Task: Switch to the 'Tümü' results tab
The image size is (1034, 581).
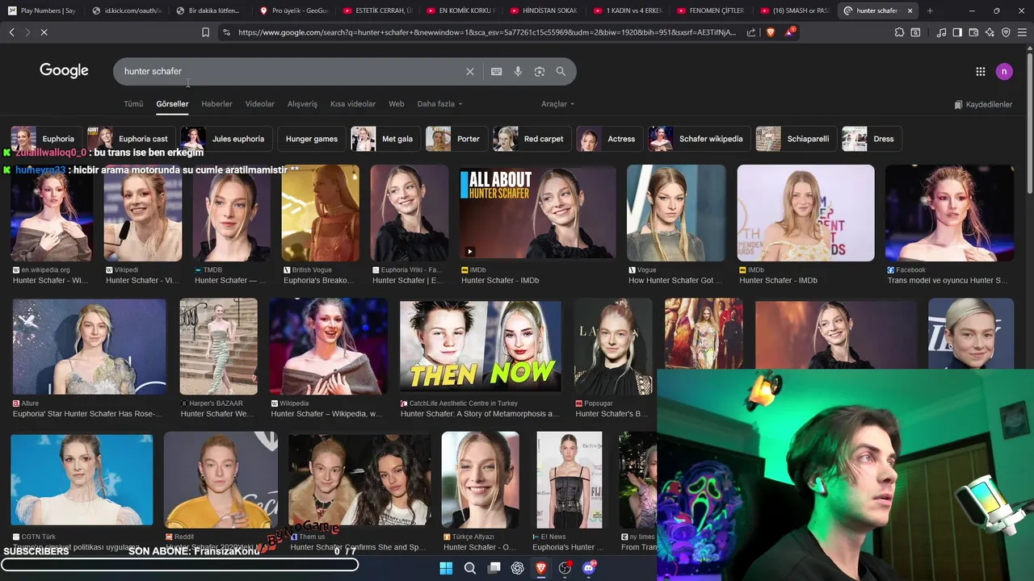Action: point(133,104)
